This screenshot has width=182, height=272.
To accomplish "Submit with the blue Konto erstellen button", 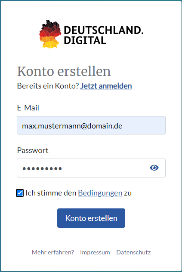I will [x=91, y=218].
